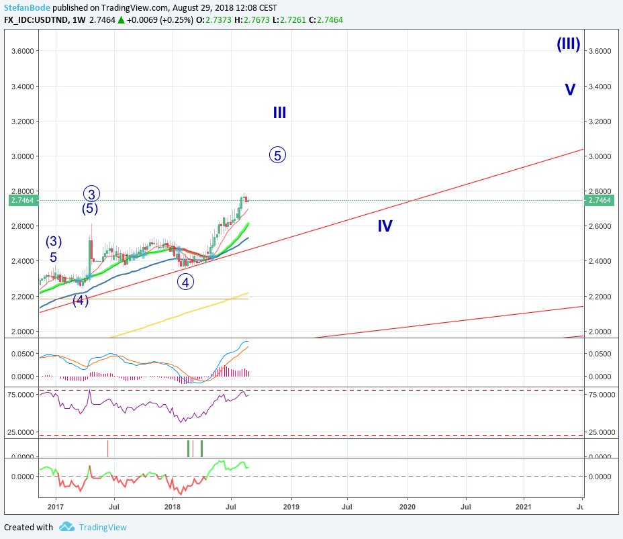Select the FX_IDC:USDTND symbol label
Image resolution: width=623 pixels, height=539 pixels.
pos(36,20)
